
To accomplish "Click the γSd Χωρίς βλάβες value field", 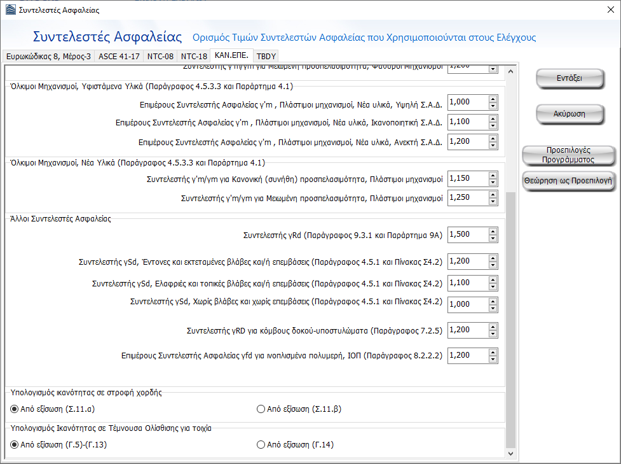I will (467, 304).
